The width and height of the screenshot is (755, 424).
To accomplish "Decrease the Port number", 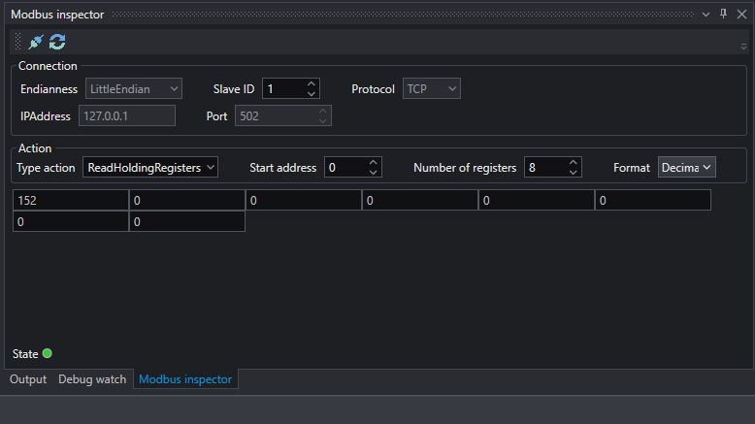I will coord(322,121).
